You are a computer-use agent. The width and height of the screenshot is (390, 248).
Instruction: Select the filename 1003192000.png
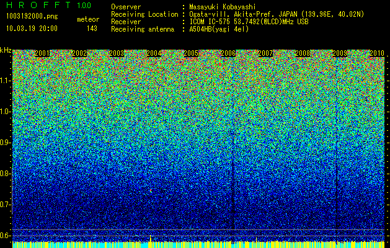(32, 17)
